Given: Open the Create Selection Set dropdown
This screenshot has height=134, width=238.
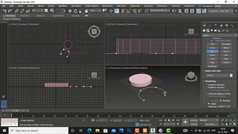Looking at the screenshot, I should pyautogui.click(x=160, y=10).
